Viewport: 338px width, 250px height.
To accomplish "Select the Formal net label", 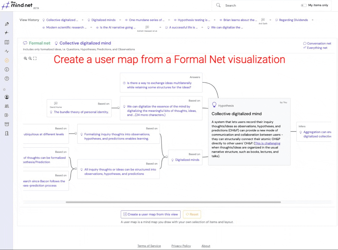I will [x=40, y=43].
